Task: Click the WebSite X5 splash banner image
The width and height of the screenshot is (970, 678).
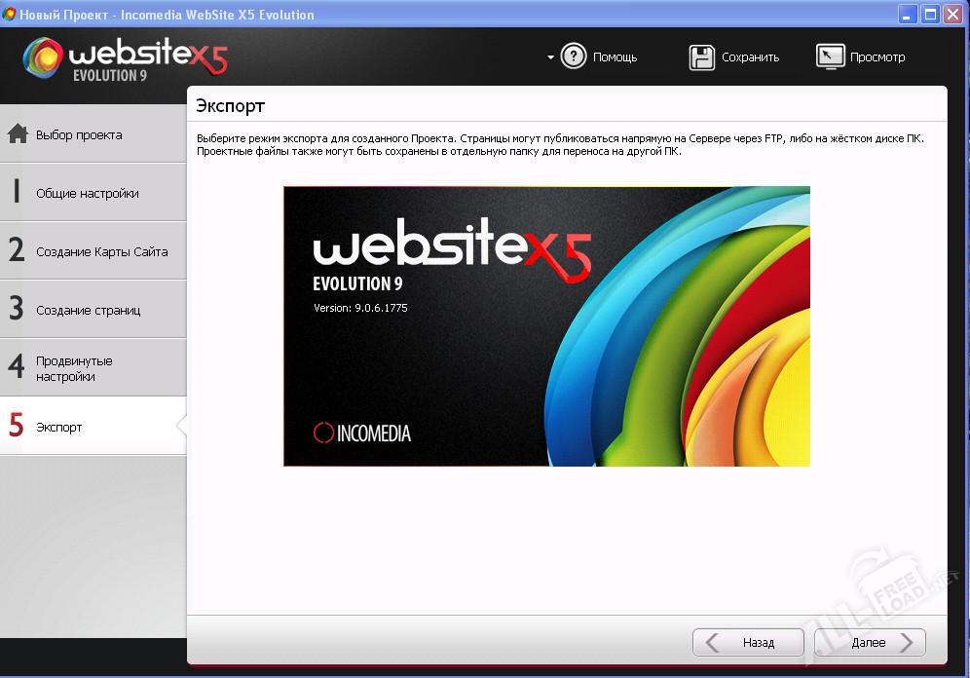Action: tap(546, 326)
